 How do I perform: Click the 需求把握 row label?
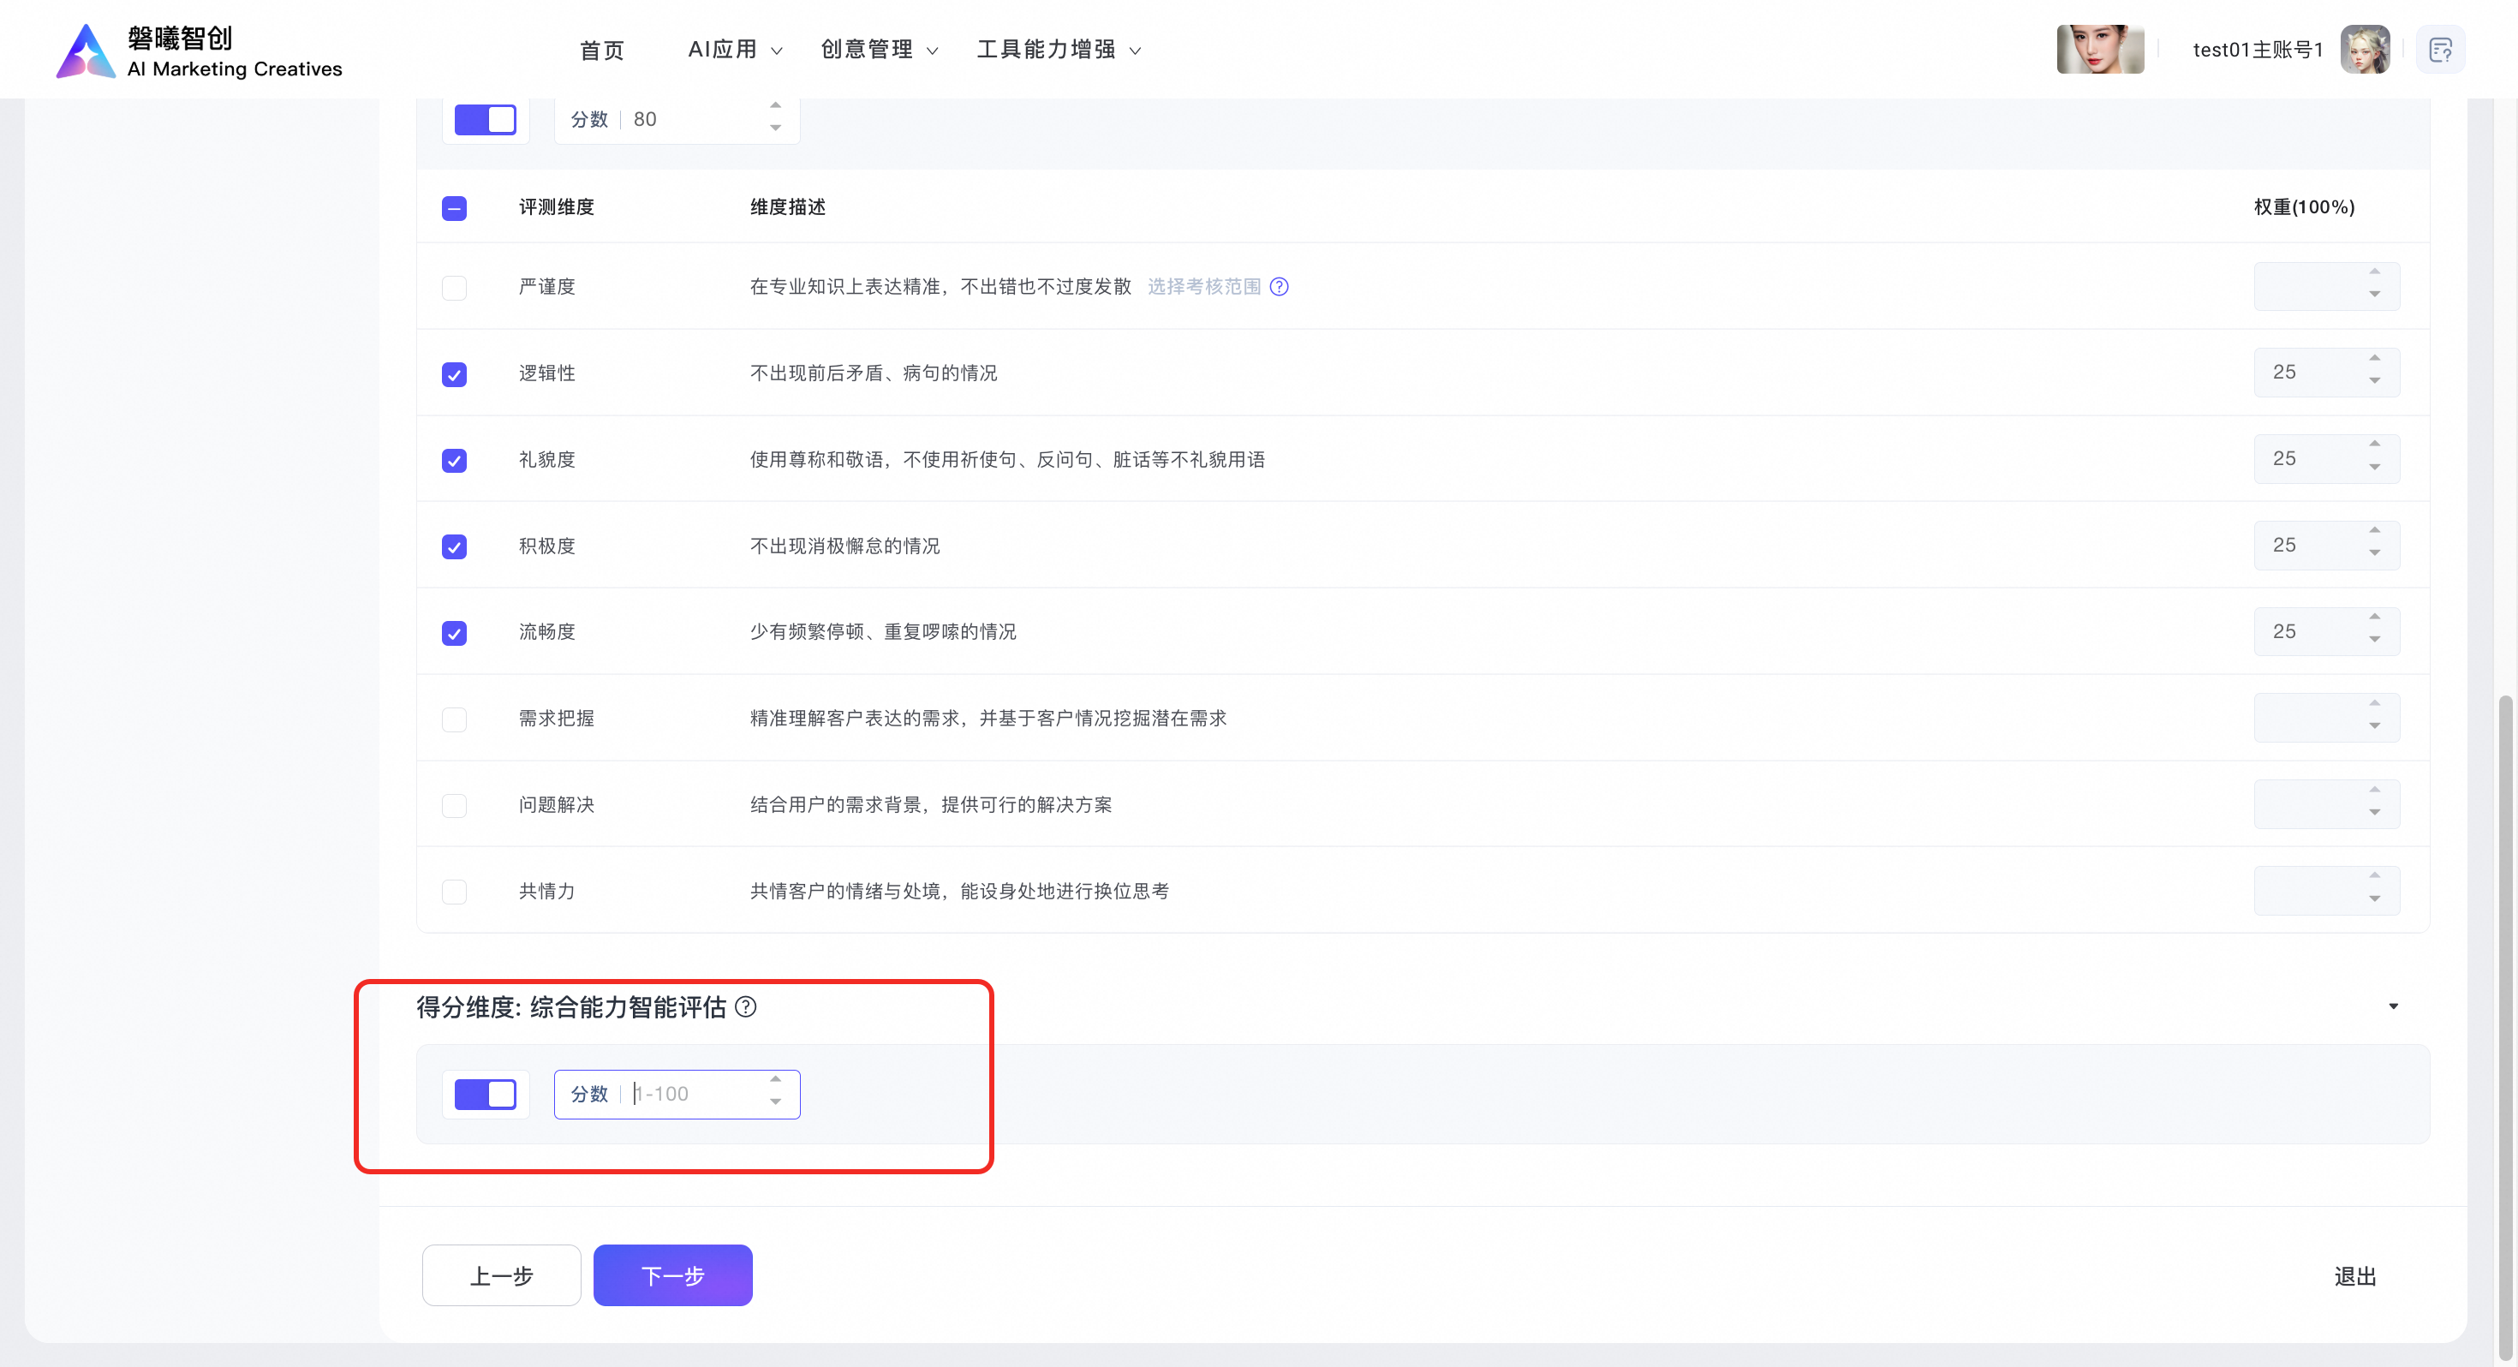click(556, 719)
